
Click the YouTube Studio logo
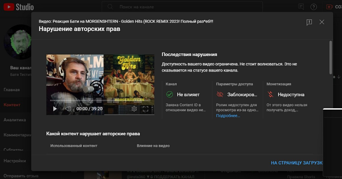[x=19, y=7]
